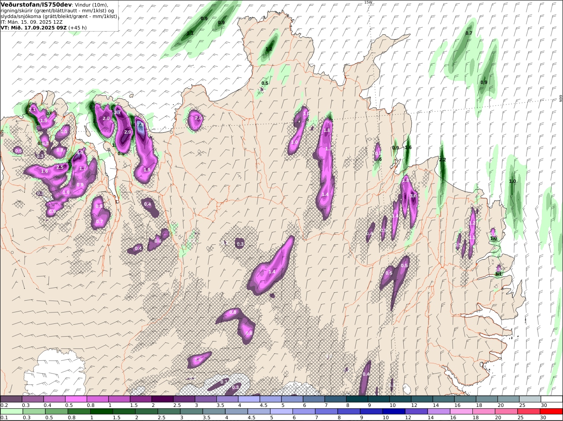Click the Veðurstofan/IS750dev title text
The image size is (563, 421).
point(36,4)
